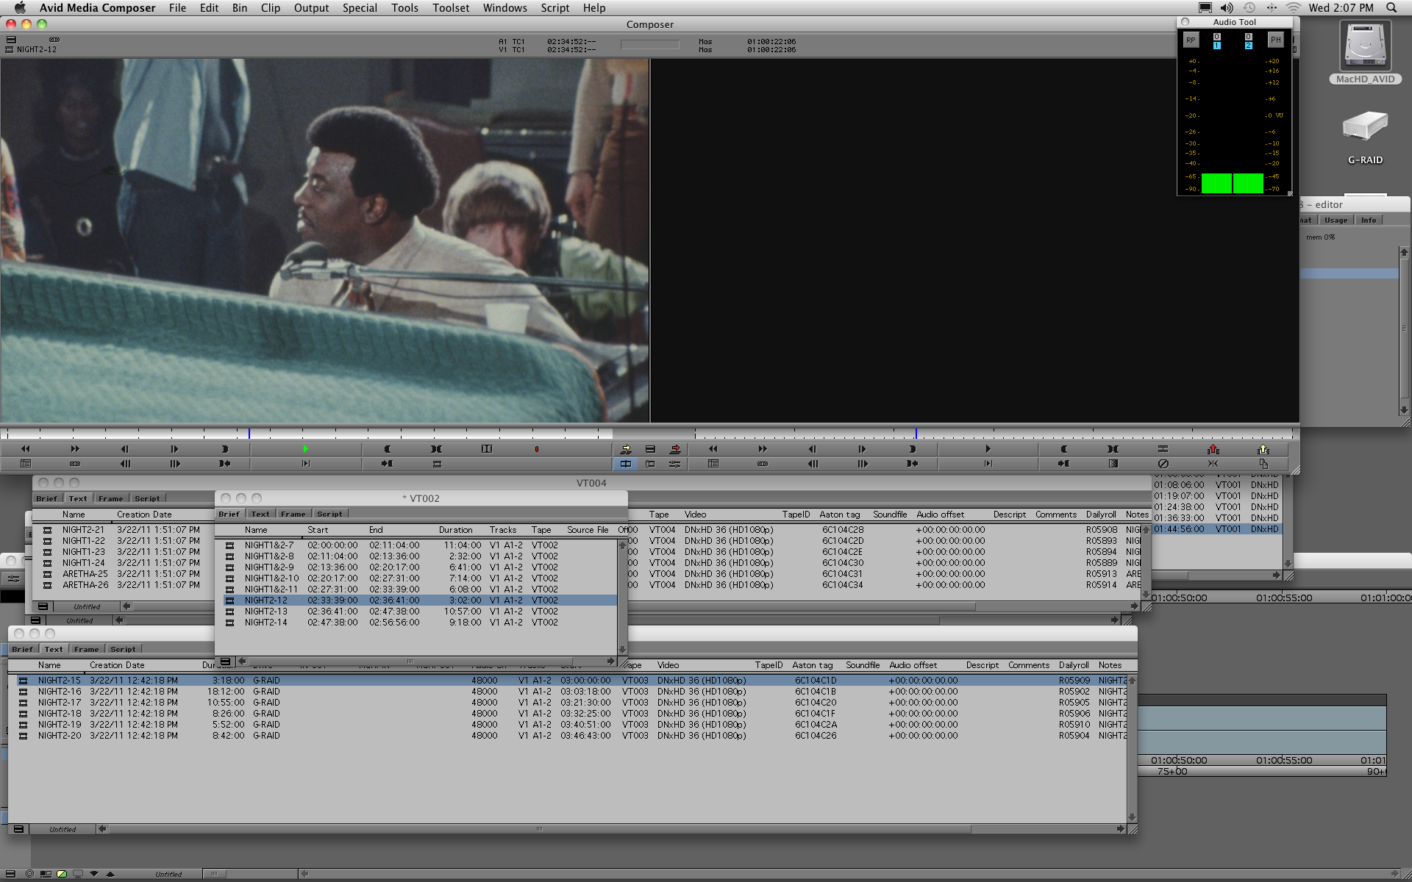Click the red Overwrite arrow icon
This screenshot has height=882, width=1412.
(675, 449)
